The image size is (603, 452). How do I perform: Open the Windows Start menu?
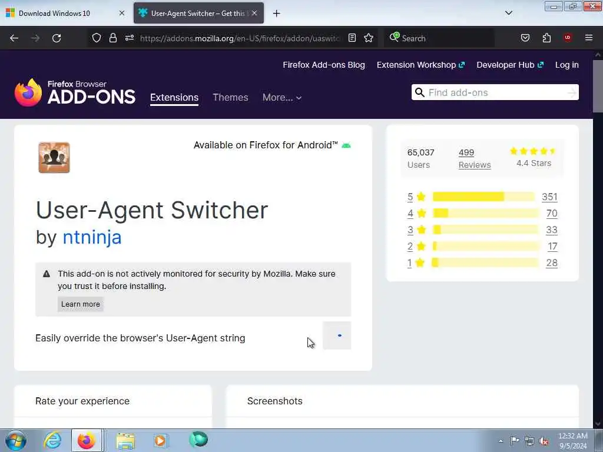pos(16,440)
